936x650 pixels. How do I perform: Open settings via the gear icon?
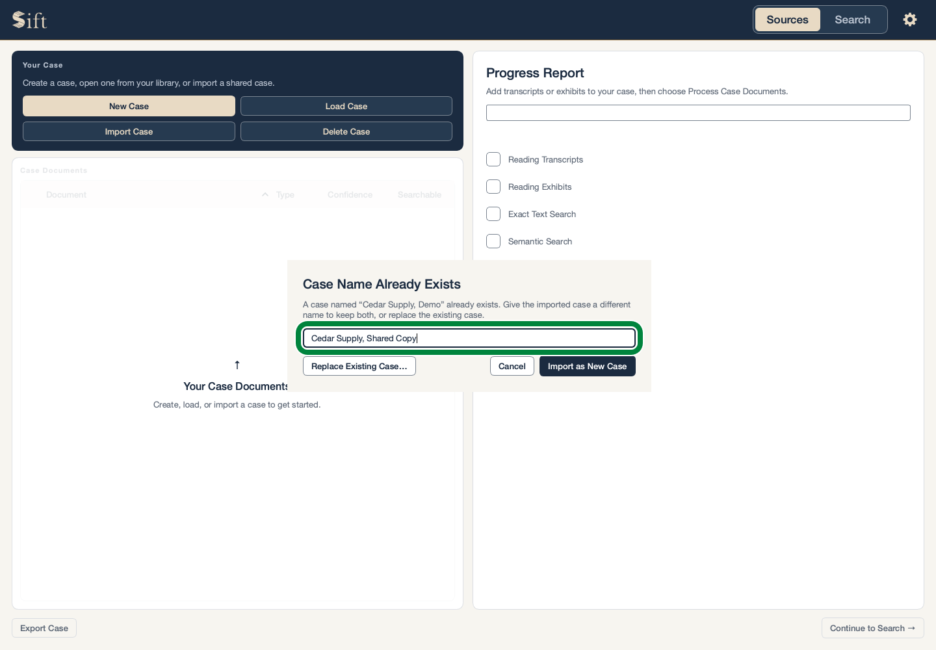[x=910, y=19]
